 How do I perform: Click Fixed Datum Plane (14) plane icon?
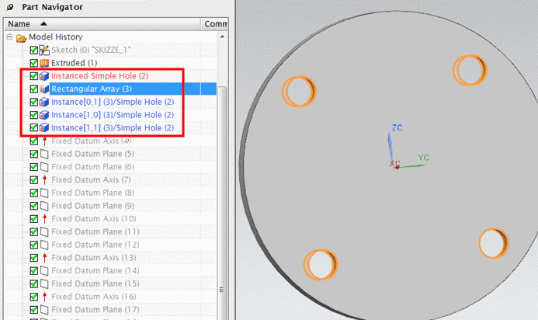click(44, 271)
